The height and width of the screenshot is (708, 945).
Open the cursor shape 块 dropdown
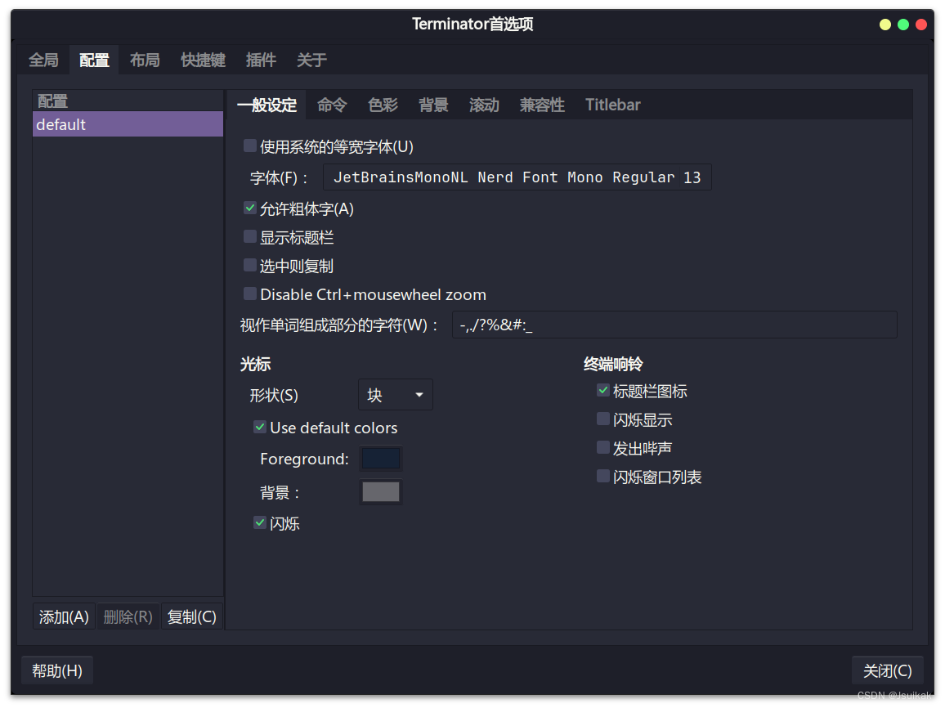[x=396, y=395]
